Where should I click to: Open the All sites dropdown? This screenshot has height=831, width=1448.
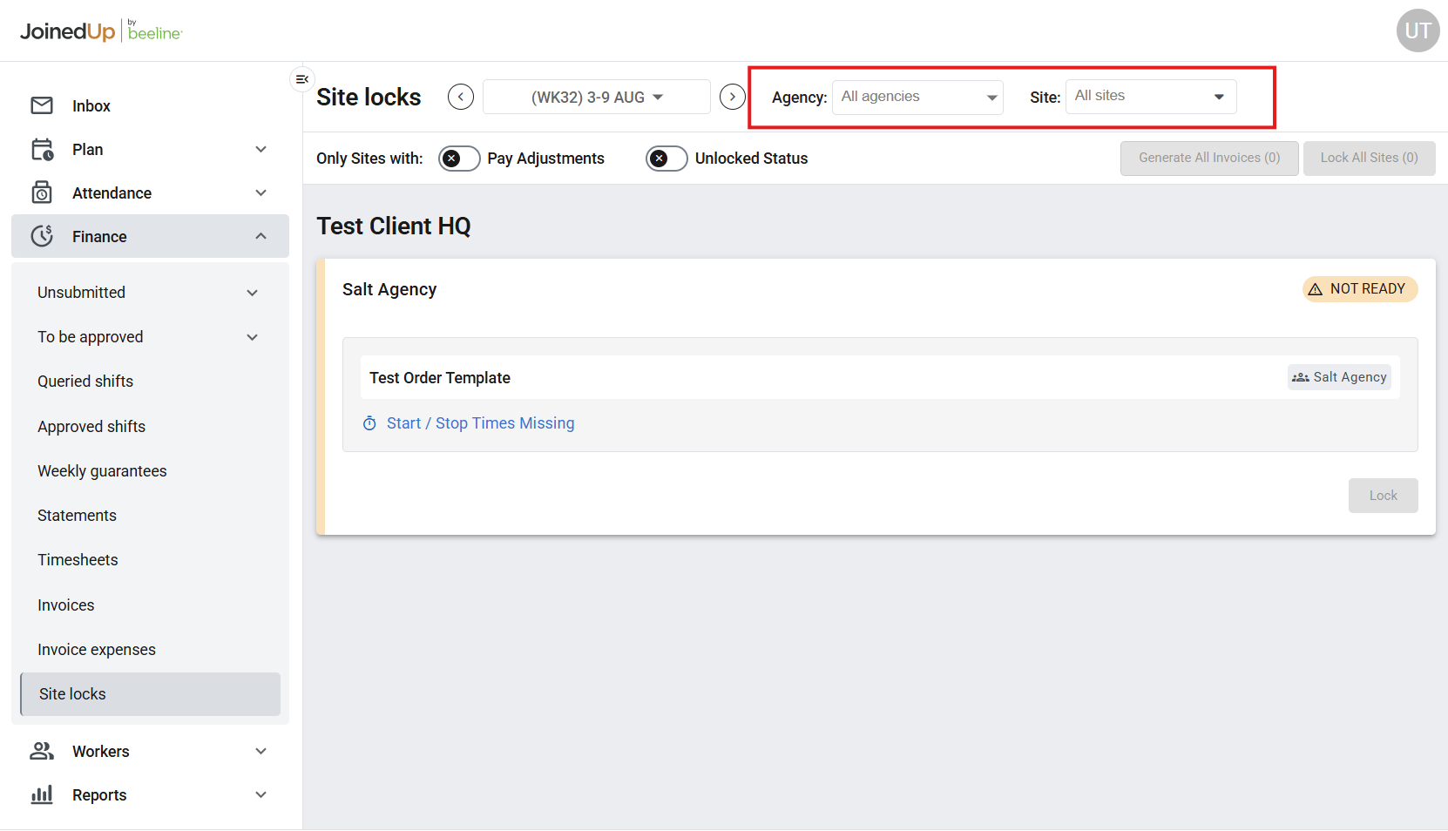[1151, 97]
